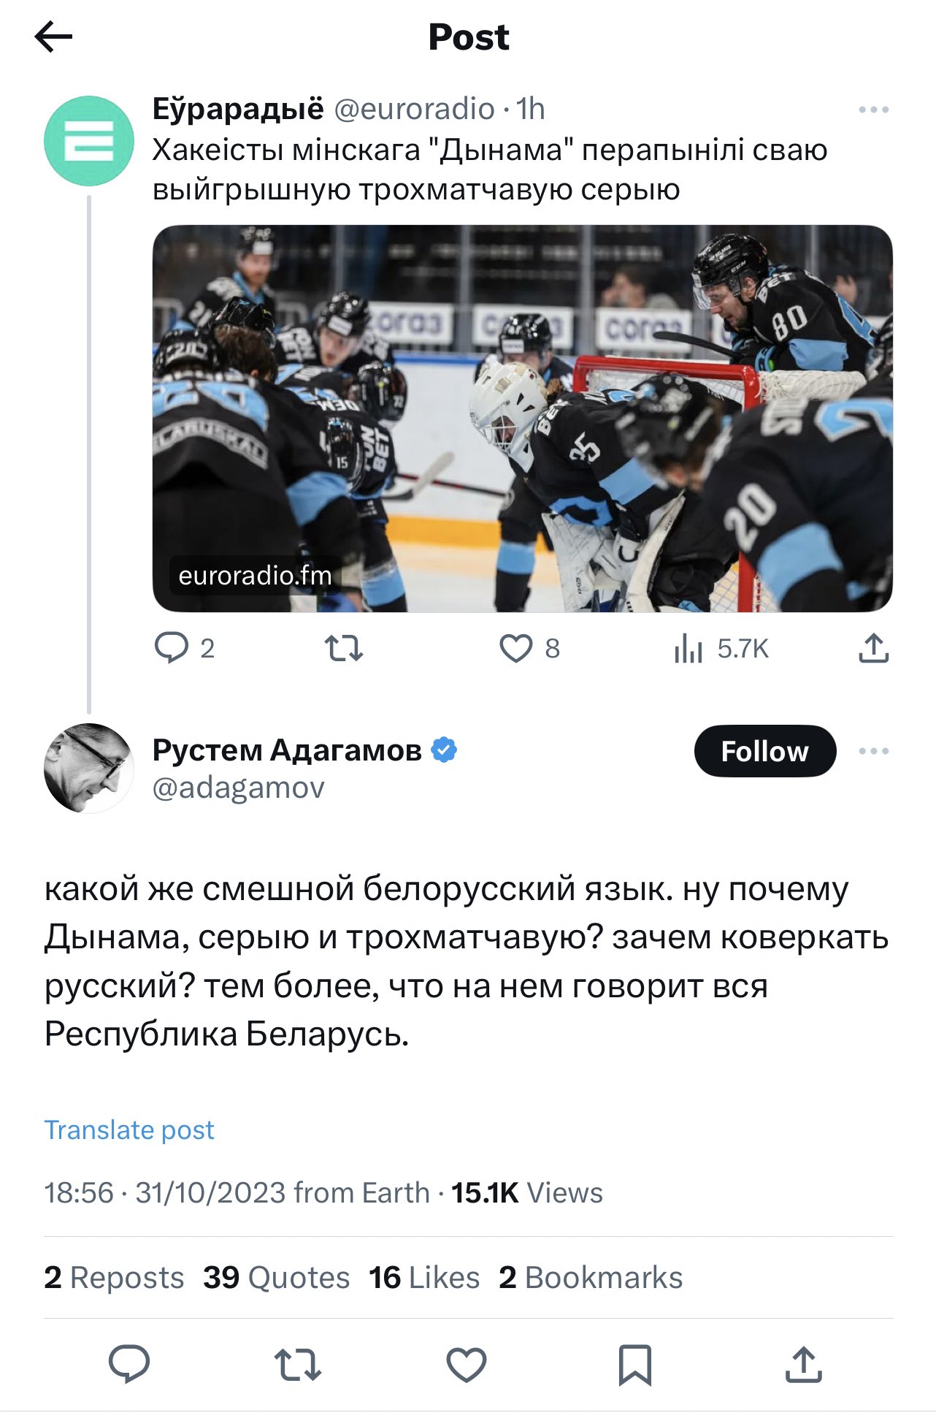This screenshot has height=1421, width=936.
Task: View the 39 Quotes list
Action: pos(276,1277)
